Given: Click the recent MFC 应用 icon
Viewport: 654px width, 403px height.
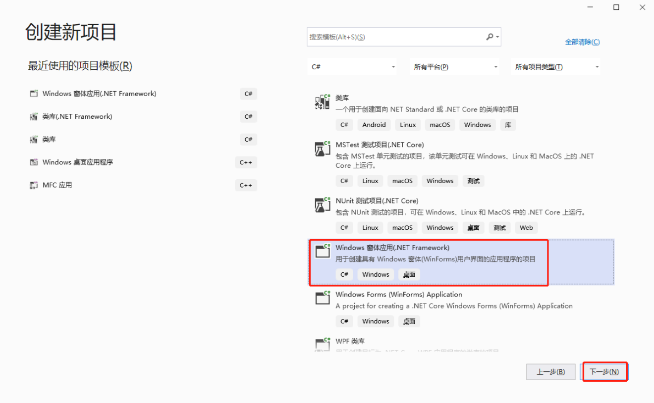Looking at the screenshot, I should click(34, 185).
